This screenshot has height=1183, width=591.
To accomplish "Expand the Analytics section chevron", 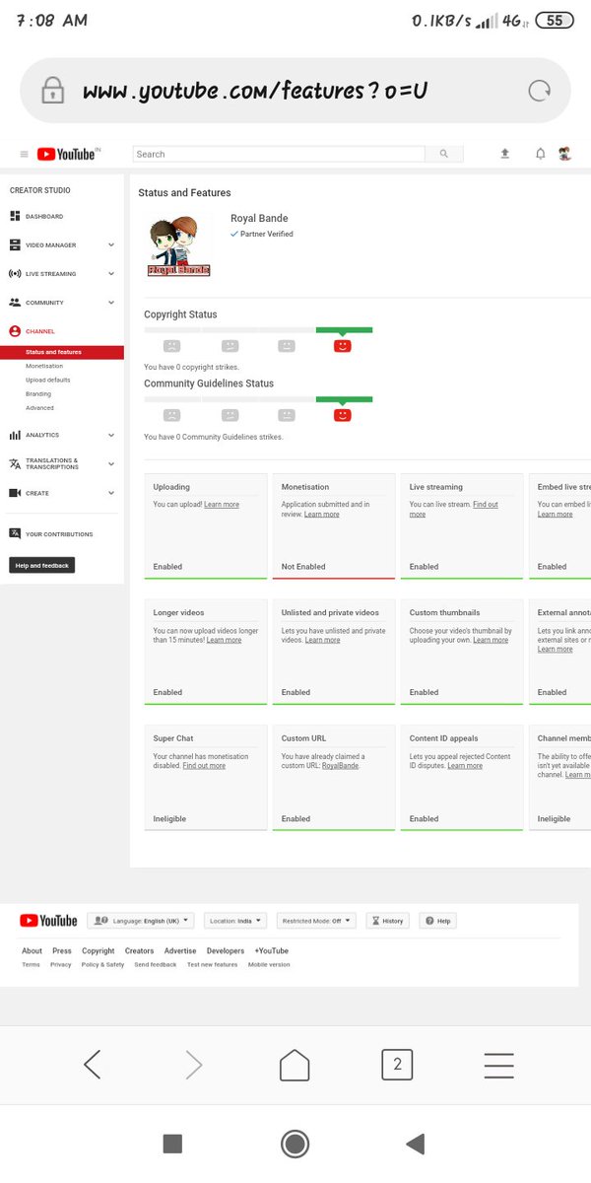I will (111, 435).
